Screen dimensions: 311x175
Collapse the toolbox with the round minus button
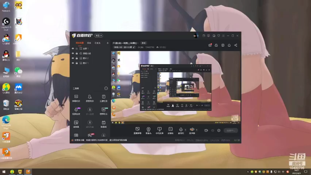click(106, 88)
